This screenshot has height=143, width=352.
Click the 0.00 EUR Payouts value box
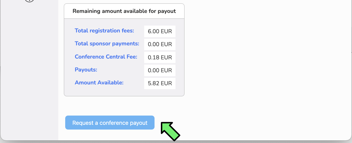tap(160, 70)
